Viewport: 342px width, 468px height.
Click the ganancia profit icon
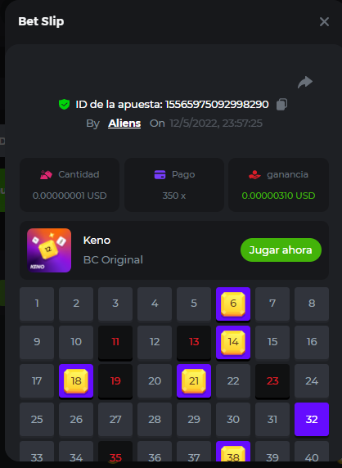click(254, 174)
